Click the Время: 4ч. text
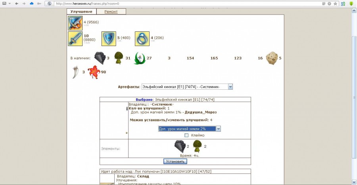Viewport: 357px width, 185px height. [190, 156]
